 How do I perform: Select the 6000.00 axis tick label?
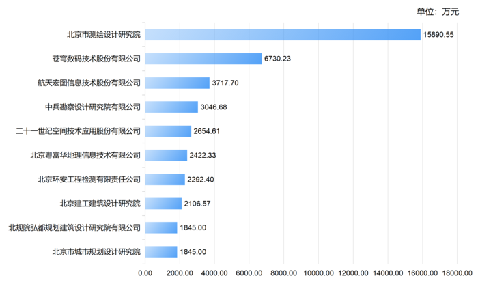pyautogui.click(x=249, y=273)
